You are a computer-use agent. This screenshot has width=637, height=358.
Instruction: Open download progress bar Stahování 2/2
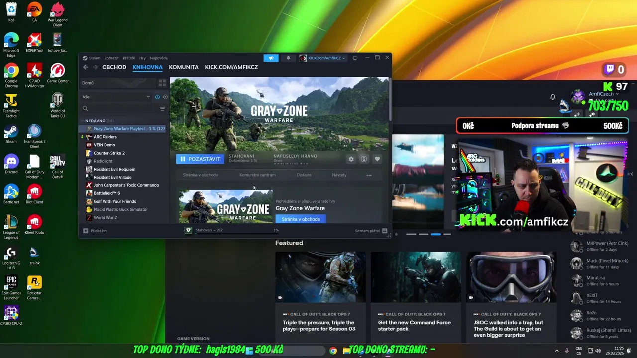[231, 231]
